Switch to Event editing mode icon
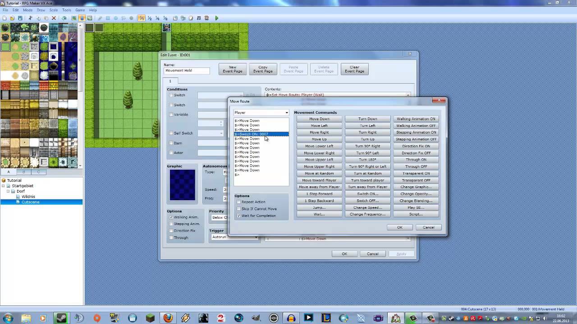577x324 pixels. click(82, 18)
